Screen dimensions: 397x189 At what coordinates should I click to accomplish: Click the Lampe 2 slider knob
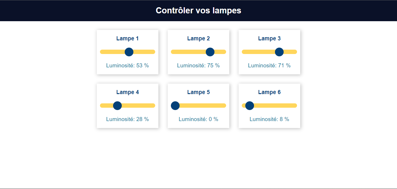210,52
